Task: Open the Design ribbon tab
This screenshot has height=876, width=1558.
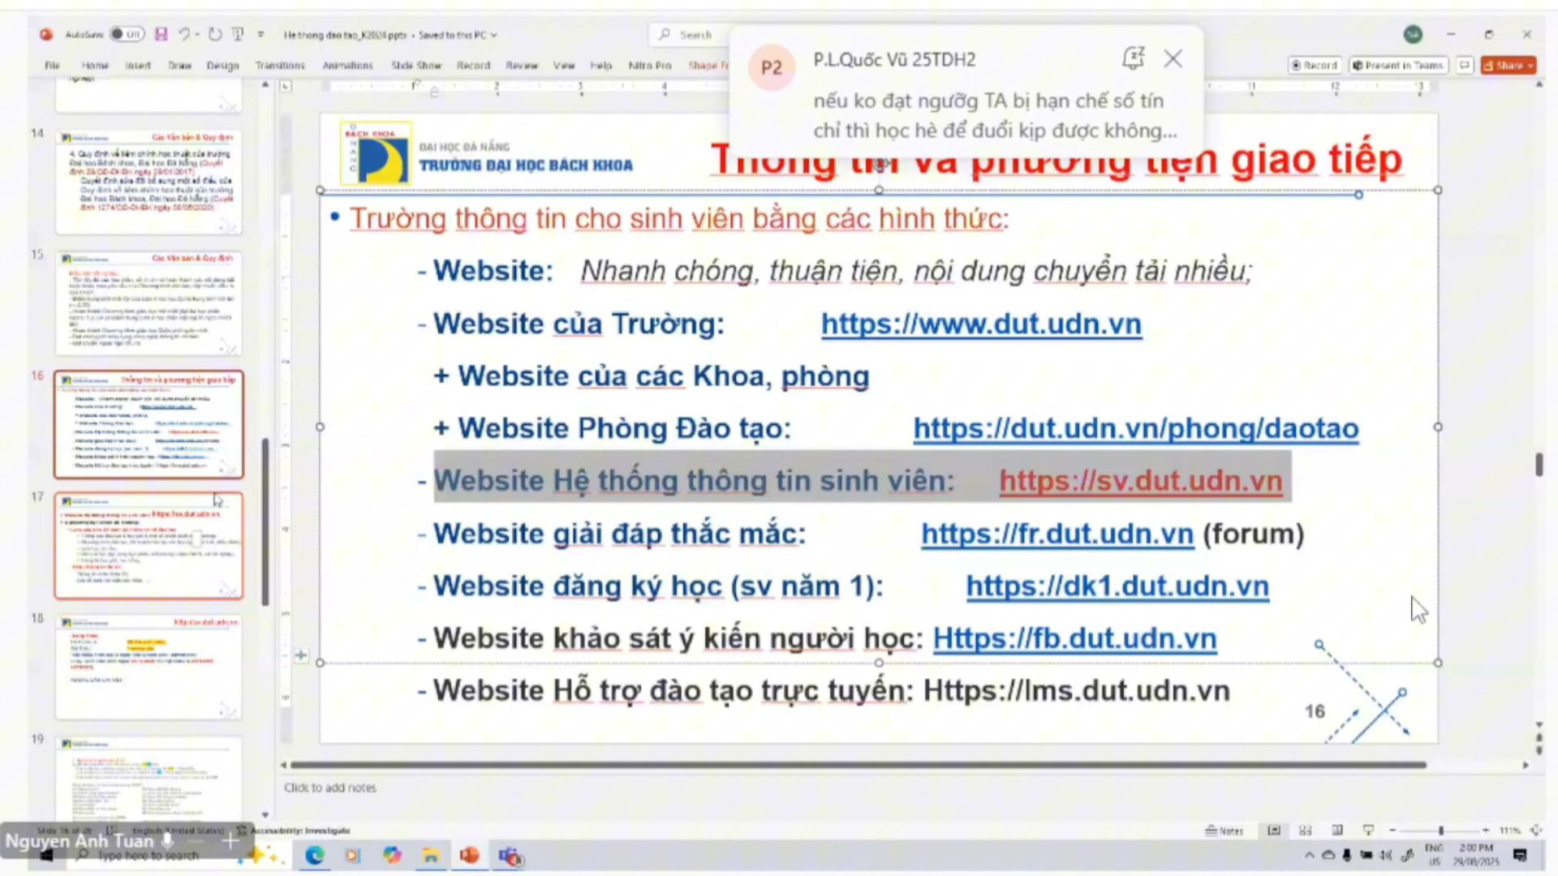Action: tap(222, 65)
